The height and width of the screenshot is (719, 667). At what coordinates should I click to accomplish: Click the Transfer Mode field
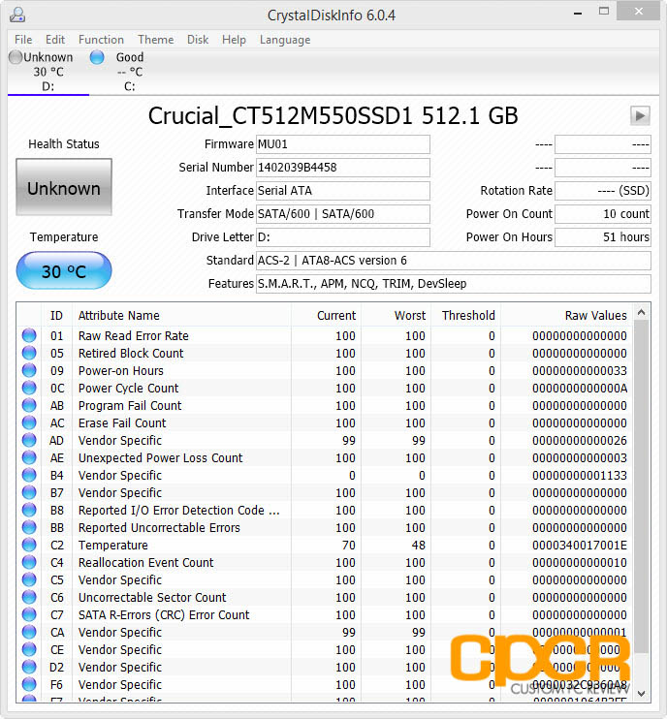pos(342,214)
